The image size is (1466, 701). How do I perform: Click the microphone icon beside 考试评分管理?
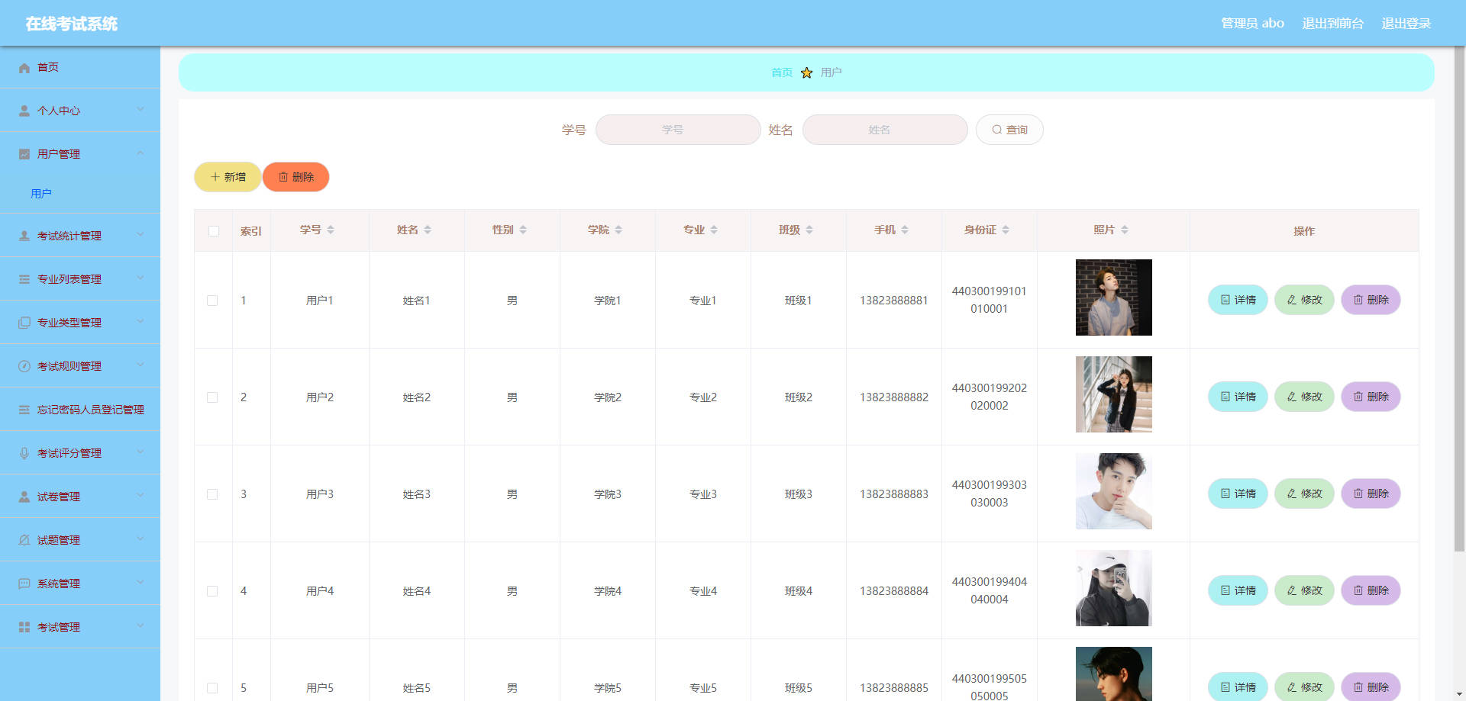[x=24, y=453]
